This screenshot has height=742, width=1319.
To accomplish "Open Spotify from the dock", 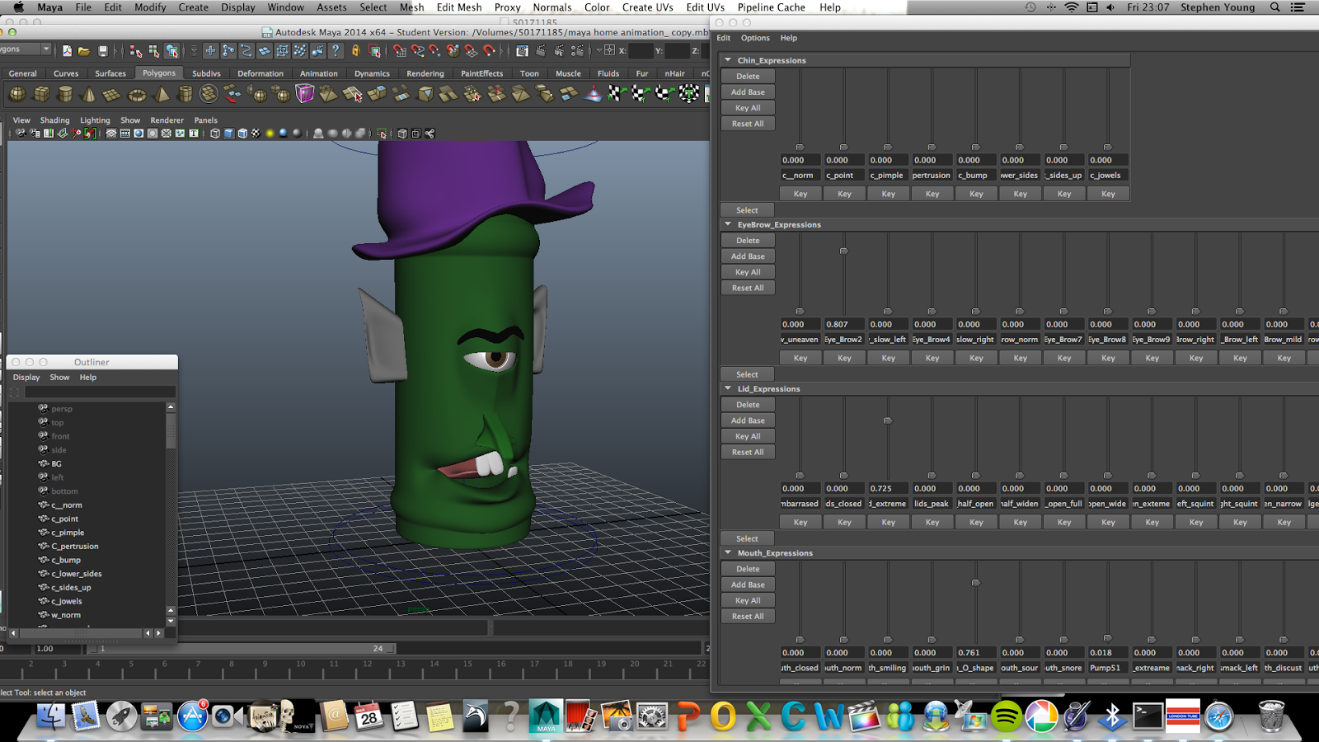I will point(1006,716).
